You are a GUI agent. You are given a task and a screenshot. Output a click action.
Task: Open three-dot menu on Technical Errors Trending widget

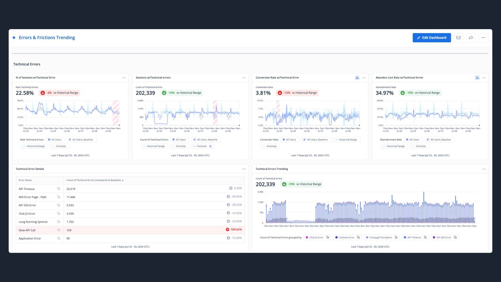point(484,169)
